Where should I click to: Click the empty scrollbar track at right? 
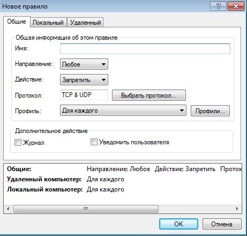(196, 209)
